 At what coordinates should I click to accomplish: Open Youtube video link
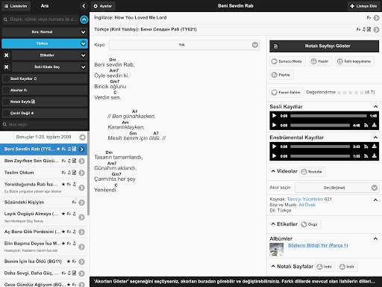coord(312,172)
